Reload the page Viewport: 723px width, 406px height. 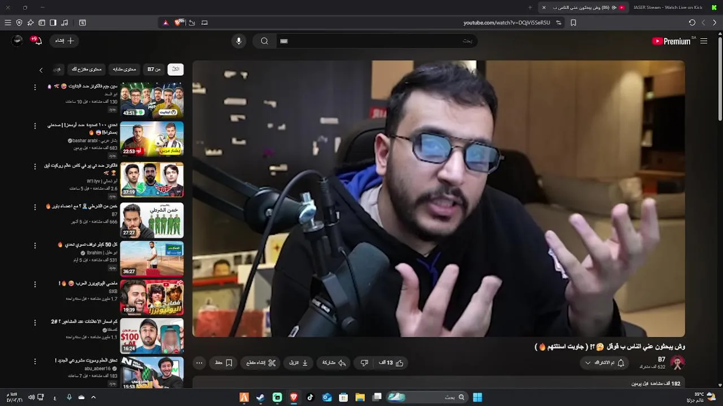(x=692, y=23)
